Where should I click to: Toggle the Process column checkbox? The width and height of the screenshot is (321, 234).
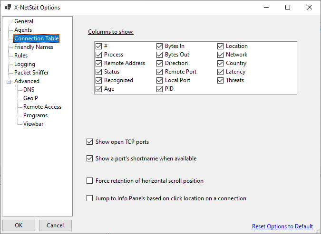[x=98, y=55]
